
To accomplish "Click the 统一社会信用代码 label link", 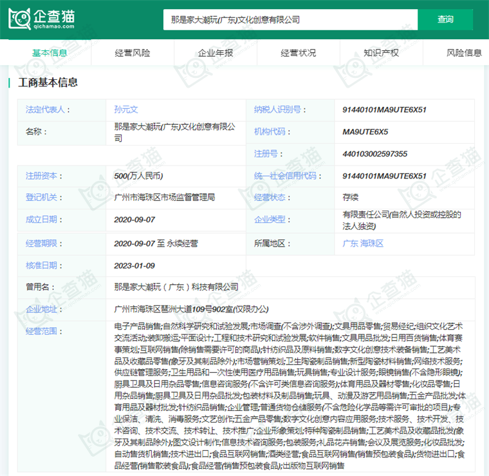I will coord(285,176).
